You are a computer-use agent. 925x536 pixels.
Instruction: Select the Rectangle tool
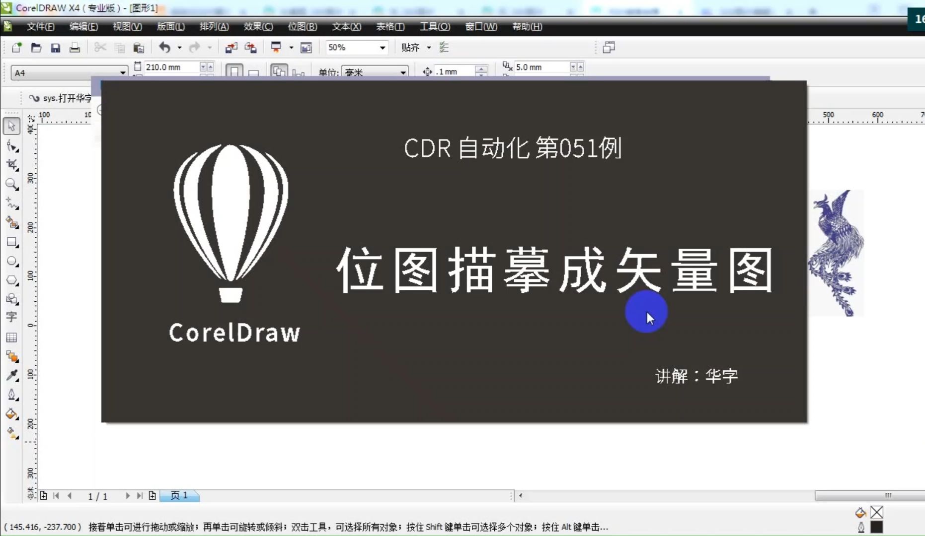click(12, 243)
